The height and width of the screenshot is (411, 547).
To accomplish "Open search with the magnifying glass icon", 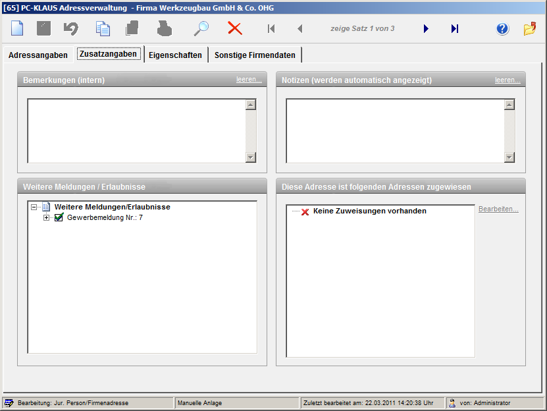I will (x=201, y=29).
